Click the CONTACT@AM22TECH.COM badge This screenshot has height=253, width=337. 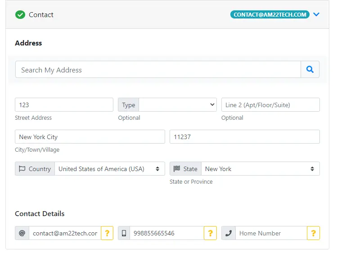(270, 14)
